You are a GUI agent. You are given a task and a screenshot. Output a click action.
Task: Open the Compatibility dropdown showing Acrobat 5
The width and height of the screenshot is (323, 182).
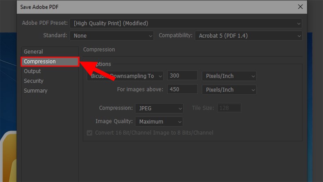pos(248,36)
